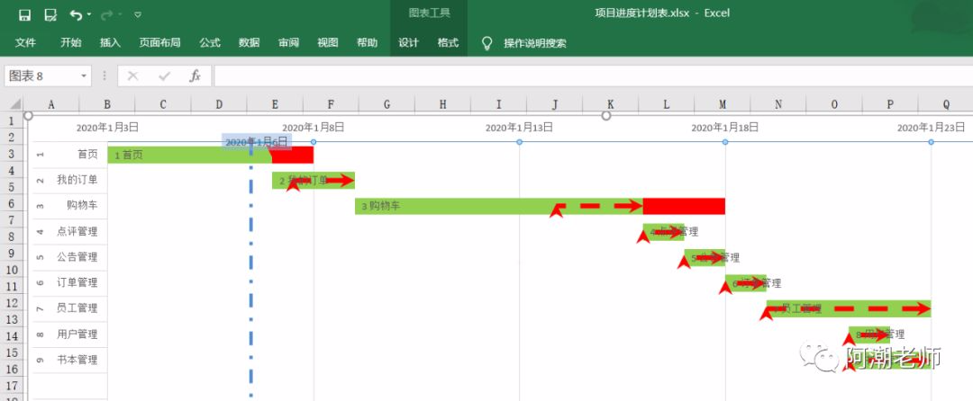The width and height of the screenshot is (973, 401).
Task: Open the Customize Quick Access Toolbar dropdown
Action: tap(138, 14)
